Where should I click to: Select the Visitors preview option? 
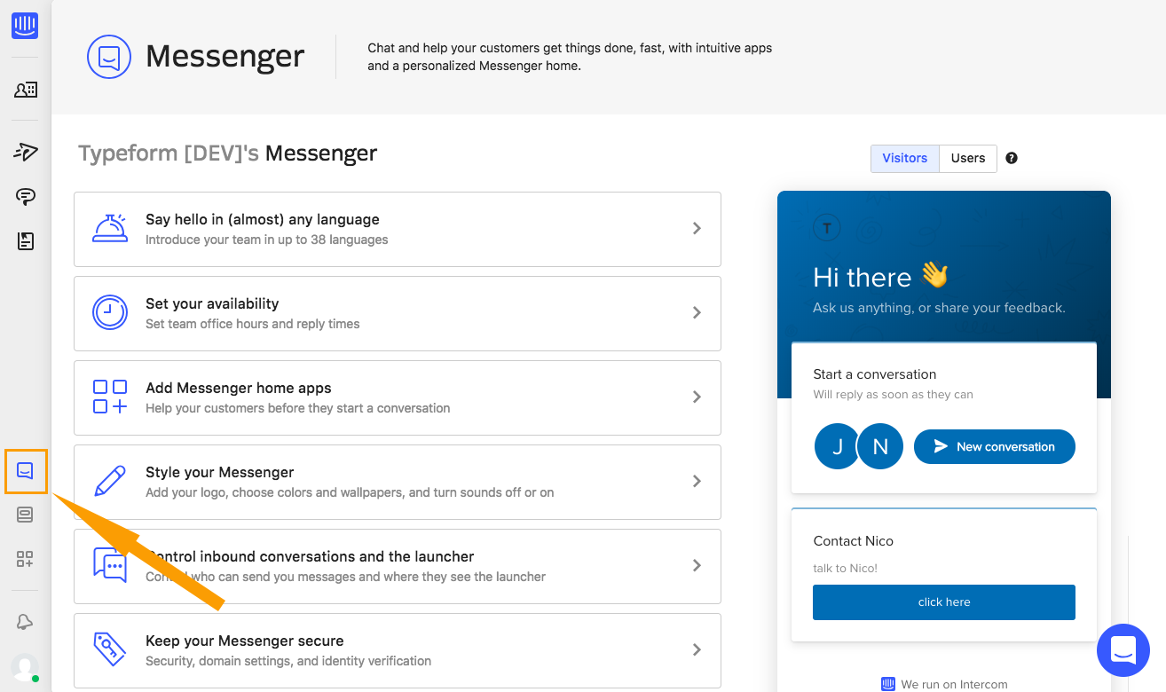pyautogui.click(x=904, y=158)
